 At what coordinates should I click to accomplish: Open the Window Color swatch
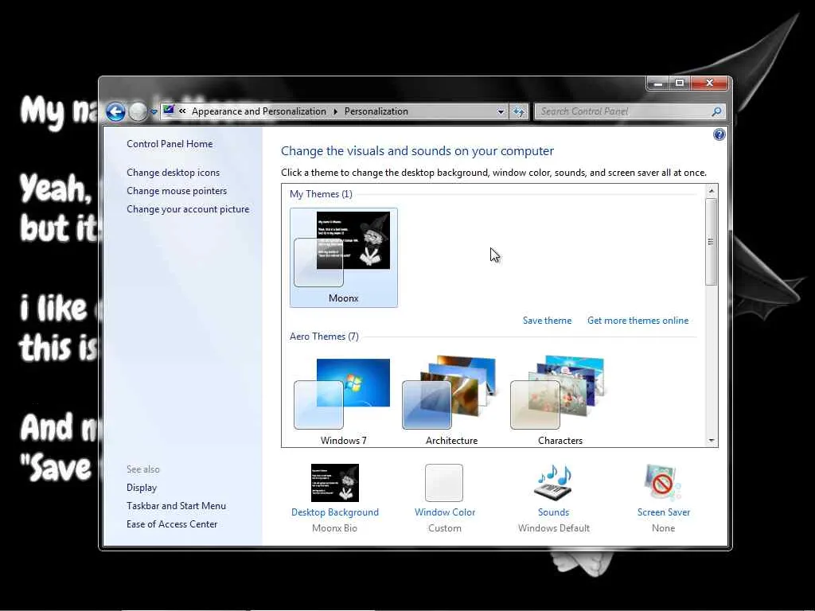tap(444, 483)
